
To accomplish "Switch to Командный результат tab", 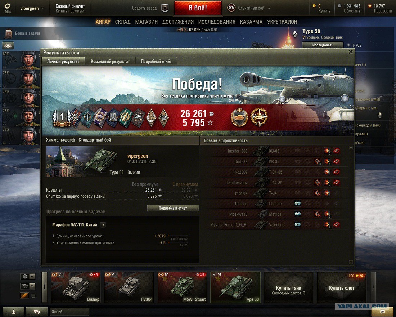I will [x=110, y=61].
